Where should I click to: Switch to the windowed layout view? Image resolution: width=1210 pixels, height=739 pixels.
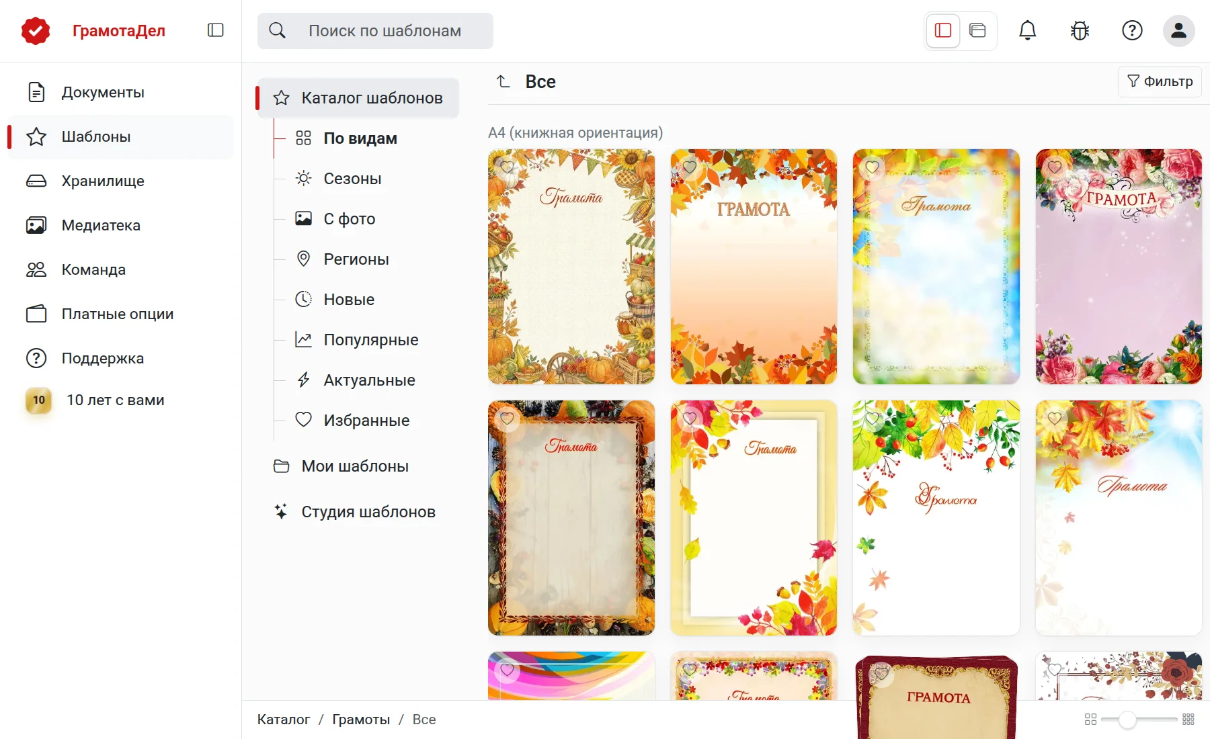[977, 31]
